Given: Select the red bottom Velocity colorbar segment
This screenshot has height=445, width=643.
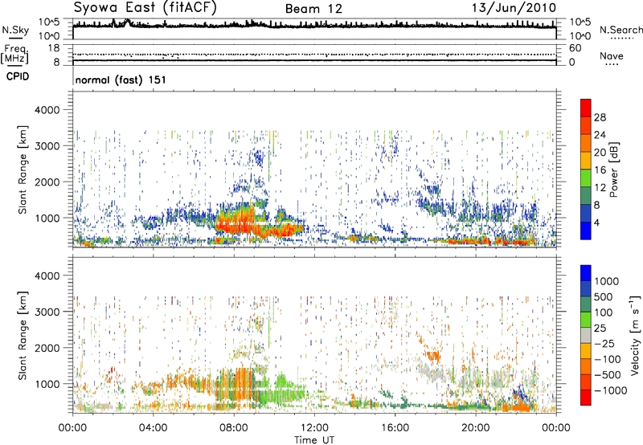Looking at the screenshot, I should [x=586, y=398].
